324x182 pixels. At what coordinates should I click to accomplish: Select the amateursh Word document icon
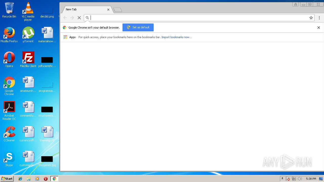[x=28, y=84]
